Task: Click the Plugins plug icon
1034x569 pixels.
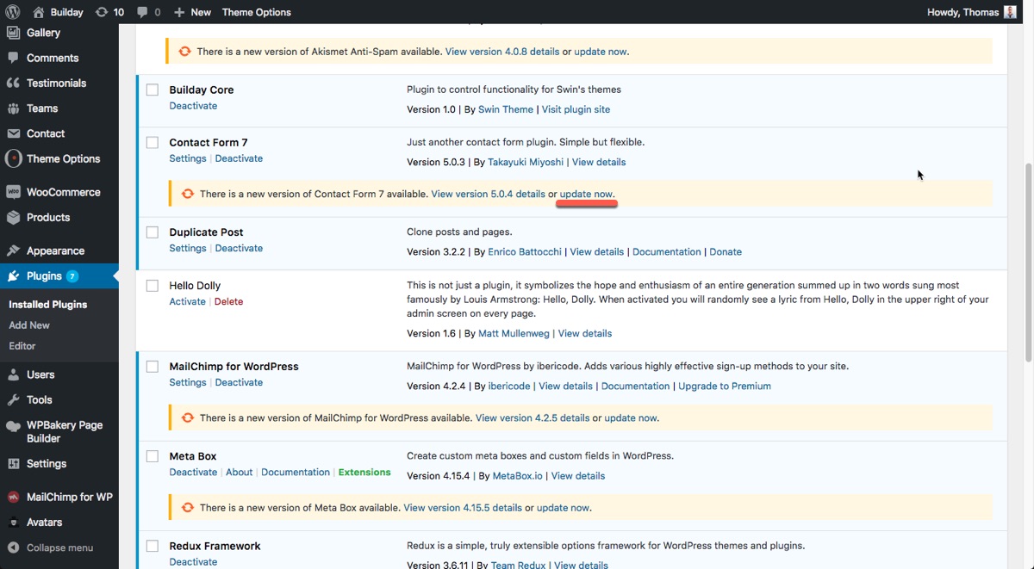Action: (13, 276)
